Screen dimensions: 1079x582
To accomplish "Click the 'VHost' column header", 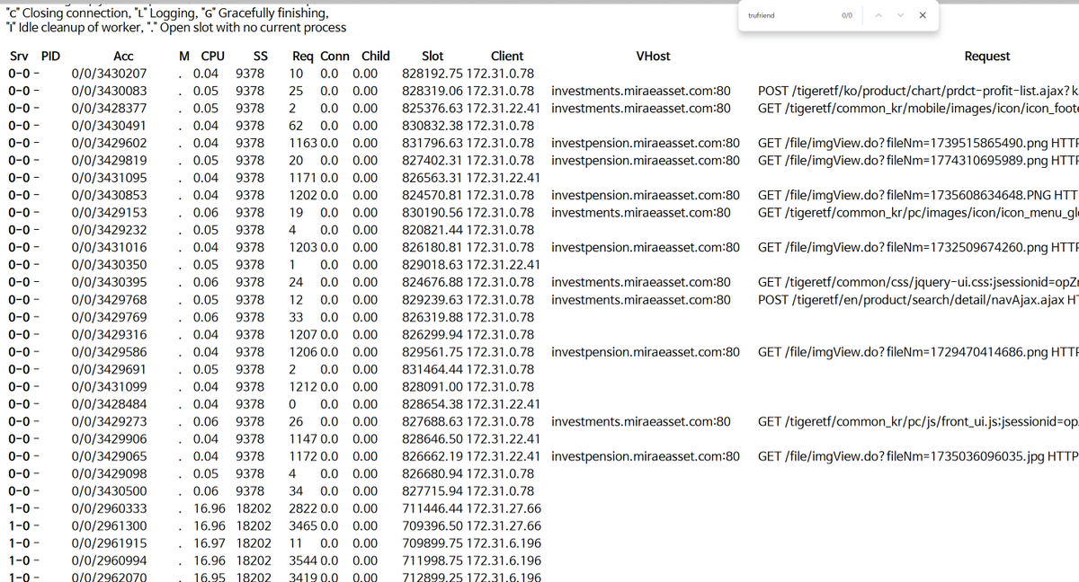I will tap(653, 56).
